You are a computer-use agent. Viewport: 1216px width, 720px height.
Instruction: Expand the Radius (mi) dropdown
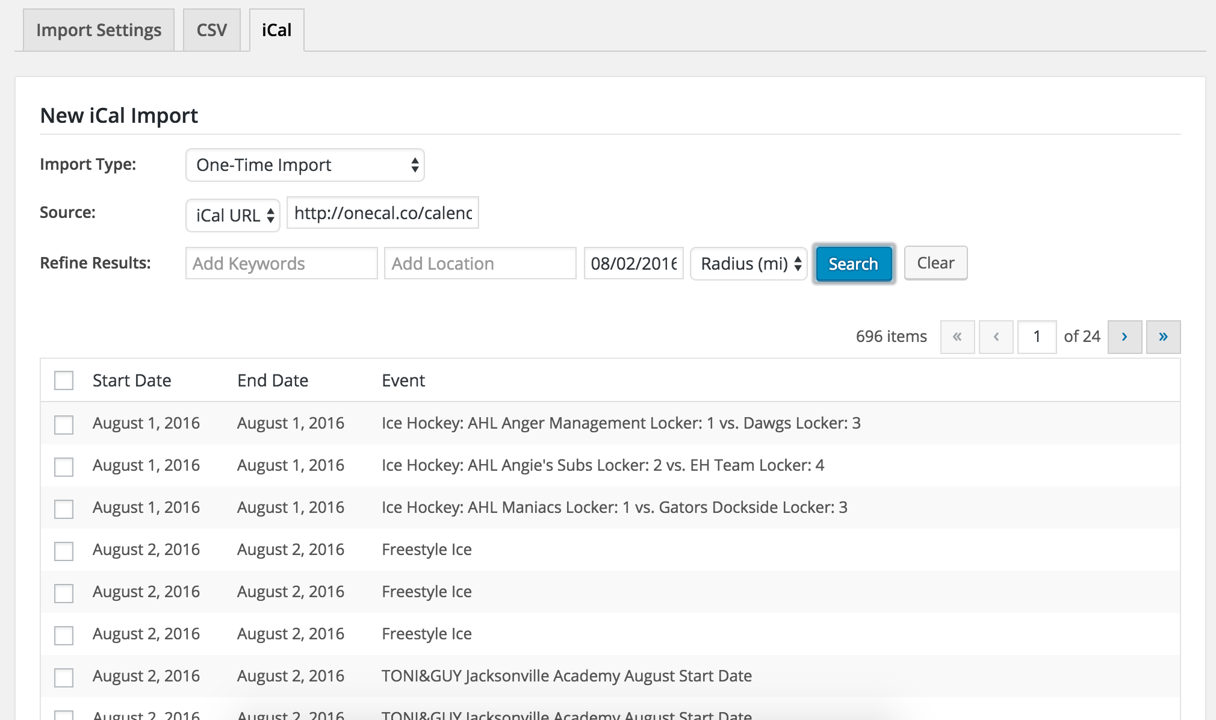(748, 264)
